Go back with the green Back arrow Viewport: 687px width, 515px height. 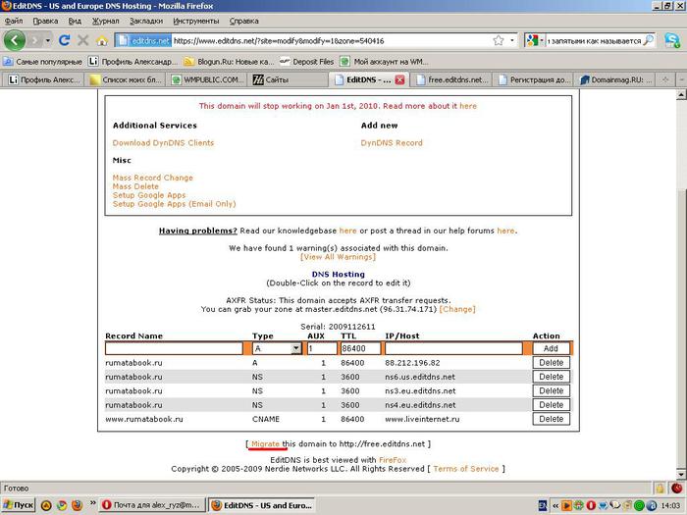click(15, 40)
